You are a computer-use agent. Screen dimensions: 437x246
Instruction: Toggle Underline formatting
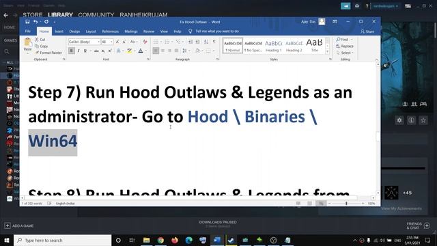(85, 51)
